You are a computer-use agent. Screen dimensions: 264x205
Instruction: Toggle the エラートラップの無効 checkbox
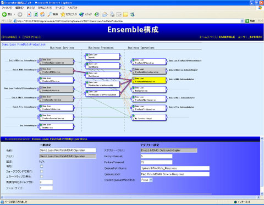pyautogui.click(x=42, y=176)
